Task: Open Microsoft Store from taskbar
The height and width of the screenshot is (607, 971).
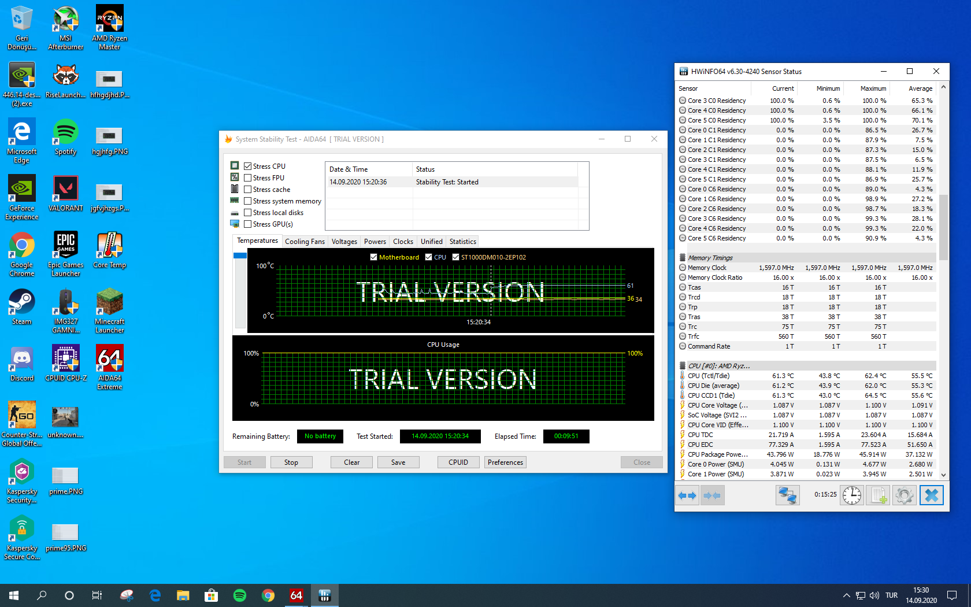Action: (x=212, y=595)
